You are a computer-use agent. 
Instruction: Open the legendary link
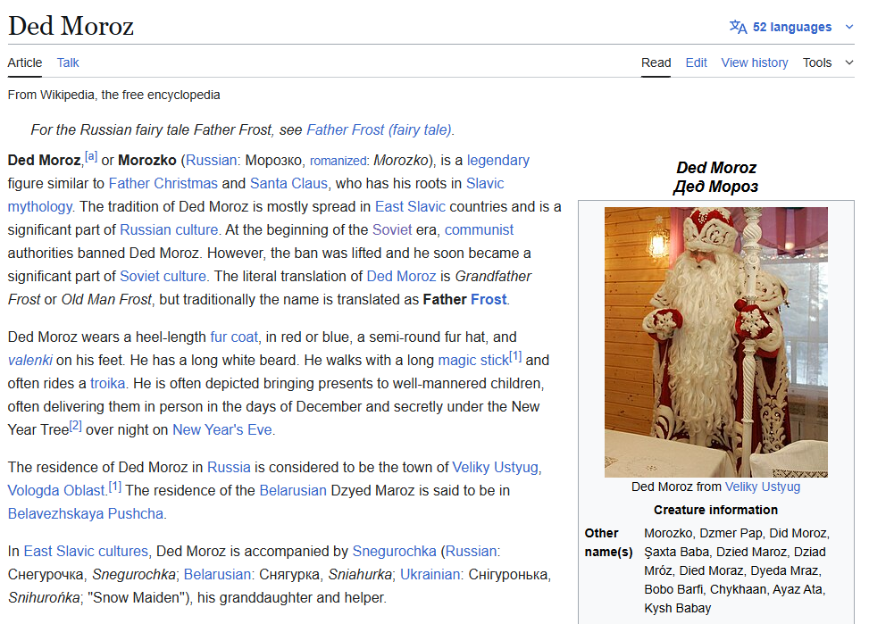point(498,160)
